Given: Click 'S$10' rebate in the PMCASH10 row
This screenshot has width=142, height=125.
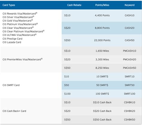Looking at the screenshot, I should pos(67,51).
